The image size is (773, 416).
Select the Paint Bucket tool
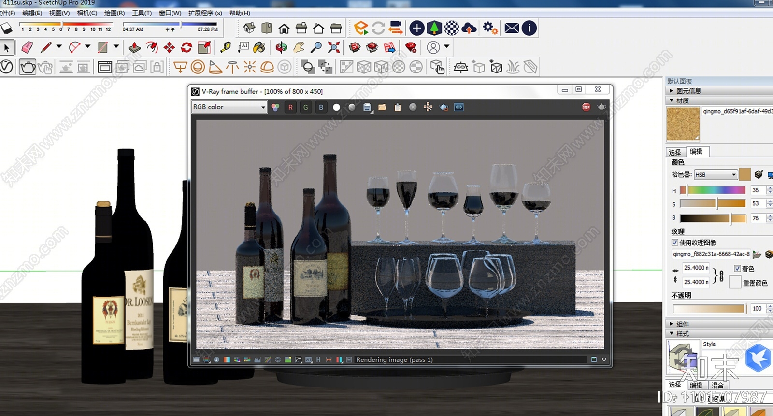pos(259,47)
